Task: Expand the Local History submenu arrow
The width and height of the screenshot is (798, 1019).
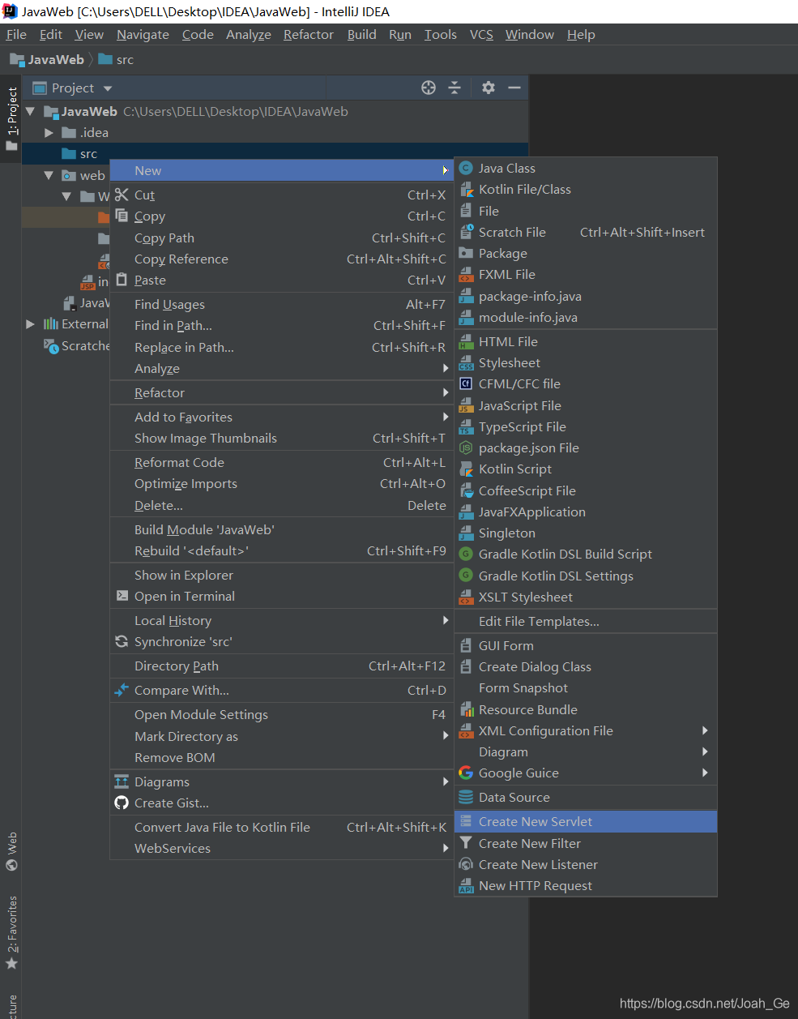Action: click(446, 621)
